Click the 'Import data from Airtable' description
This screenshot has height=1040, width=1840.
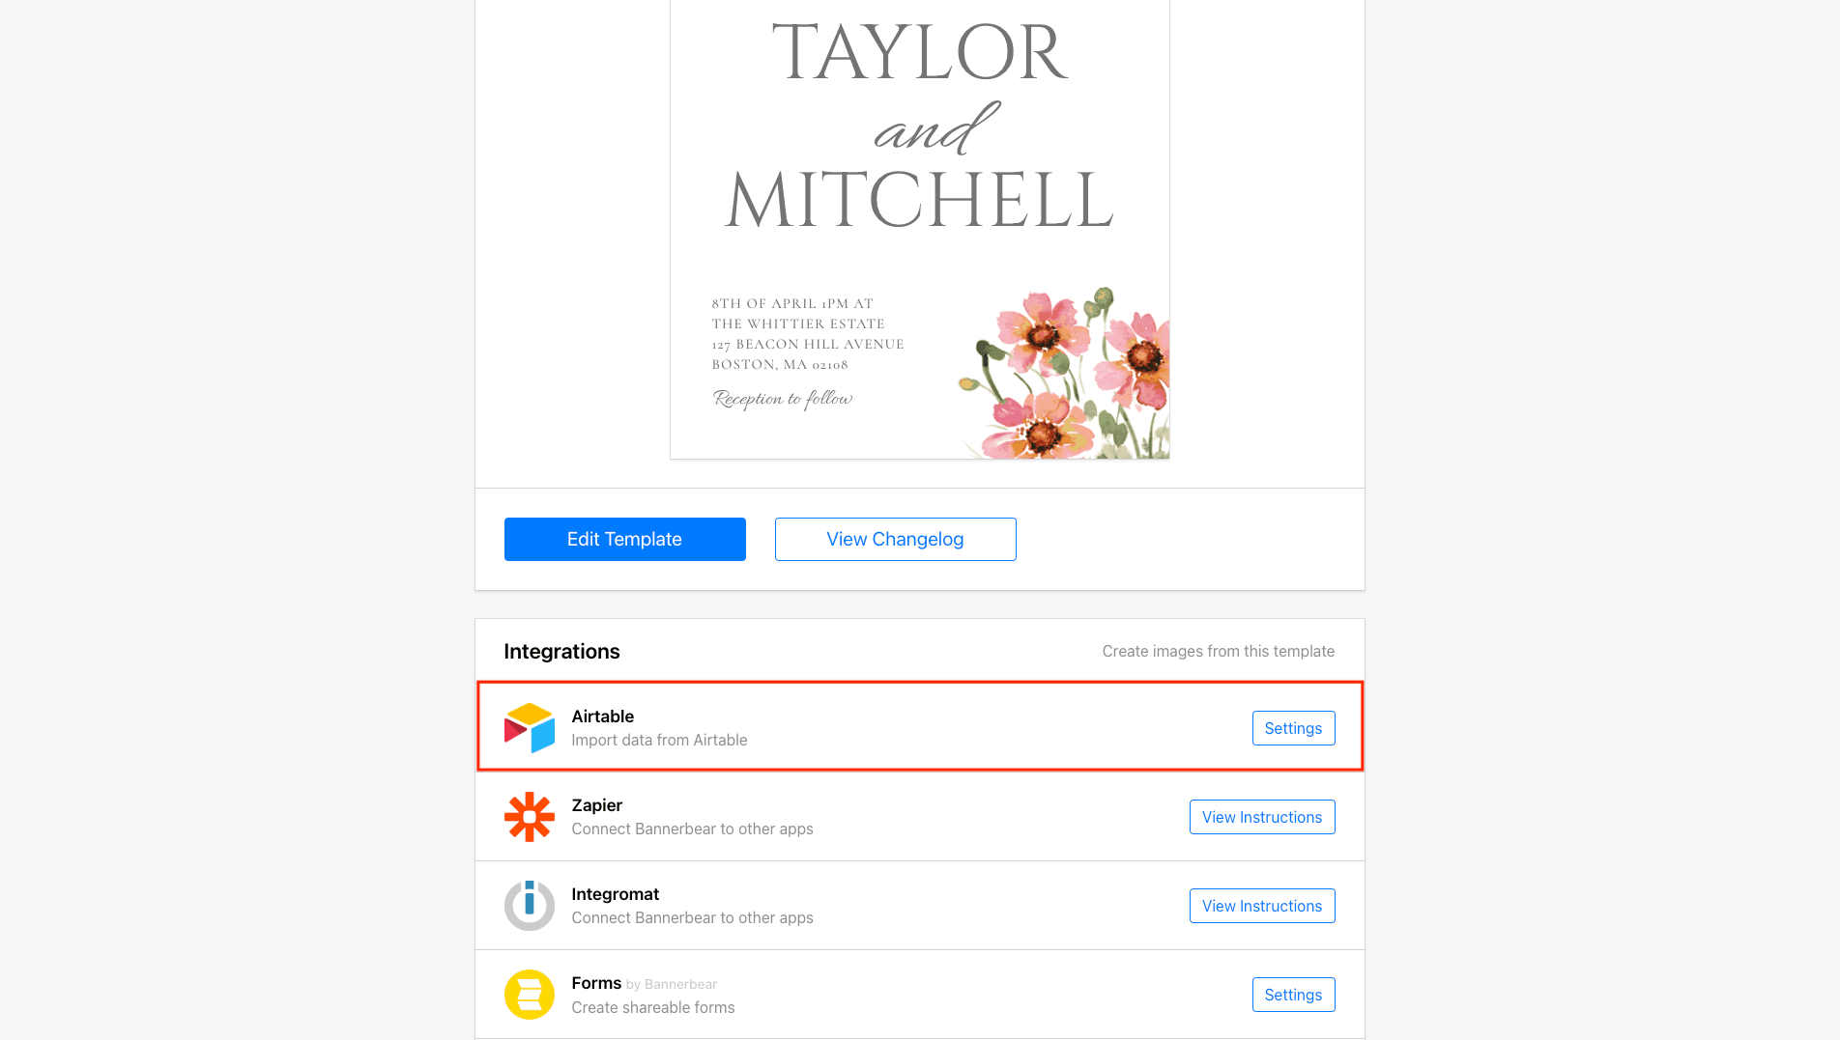tap(659, 741)
